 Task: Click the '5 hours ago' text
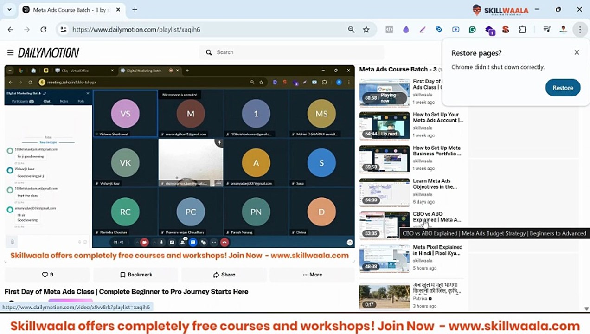(x=424, y=268)
